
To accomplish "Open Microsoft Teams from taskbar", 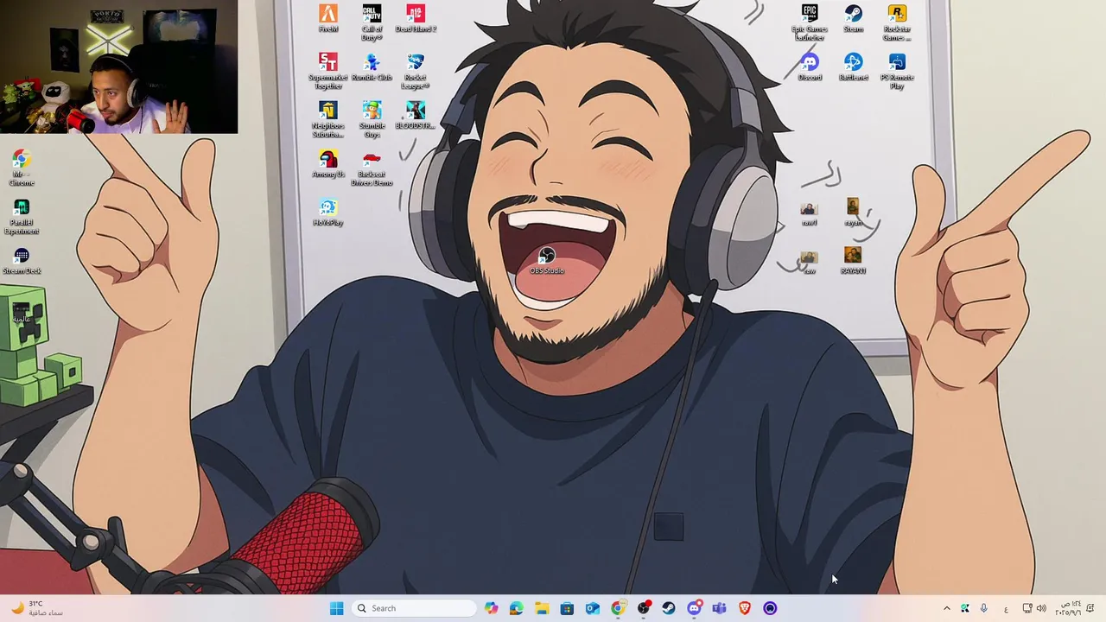I will point(719,608).
